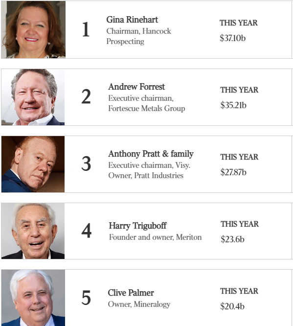Open Andrew Forrest's portrait photo

[x=33, y=97]
